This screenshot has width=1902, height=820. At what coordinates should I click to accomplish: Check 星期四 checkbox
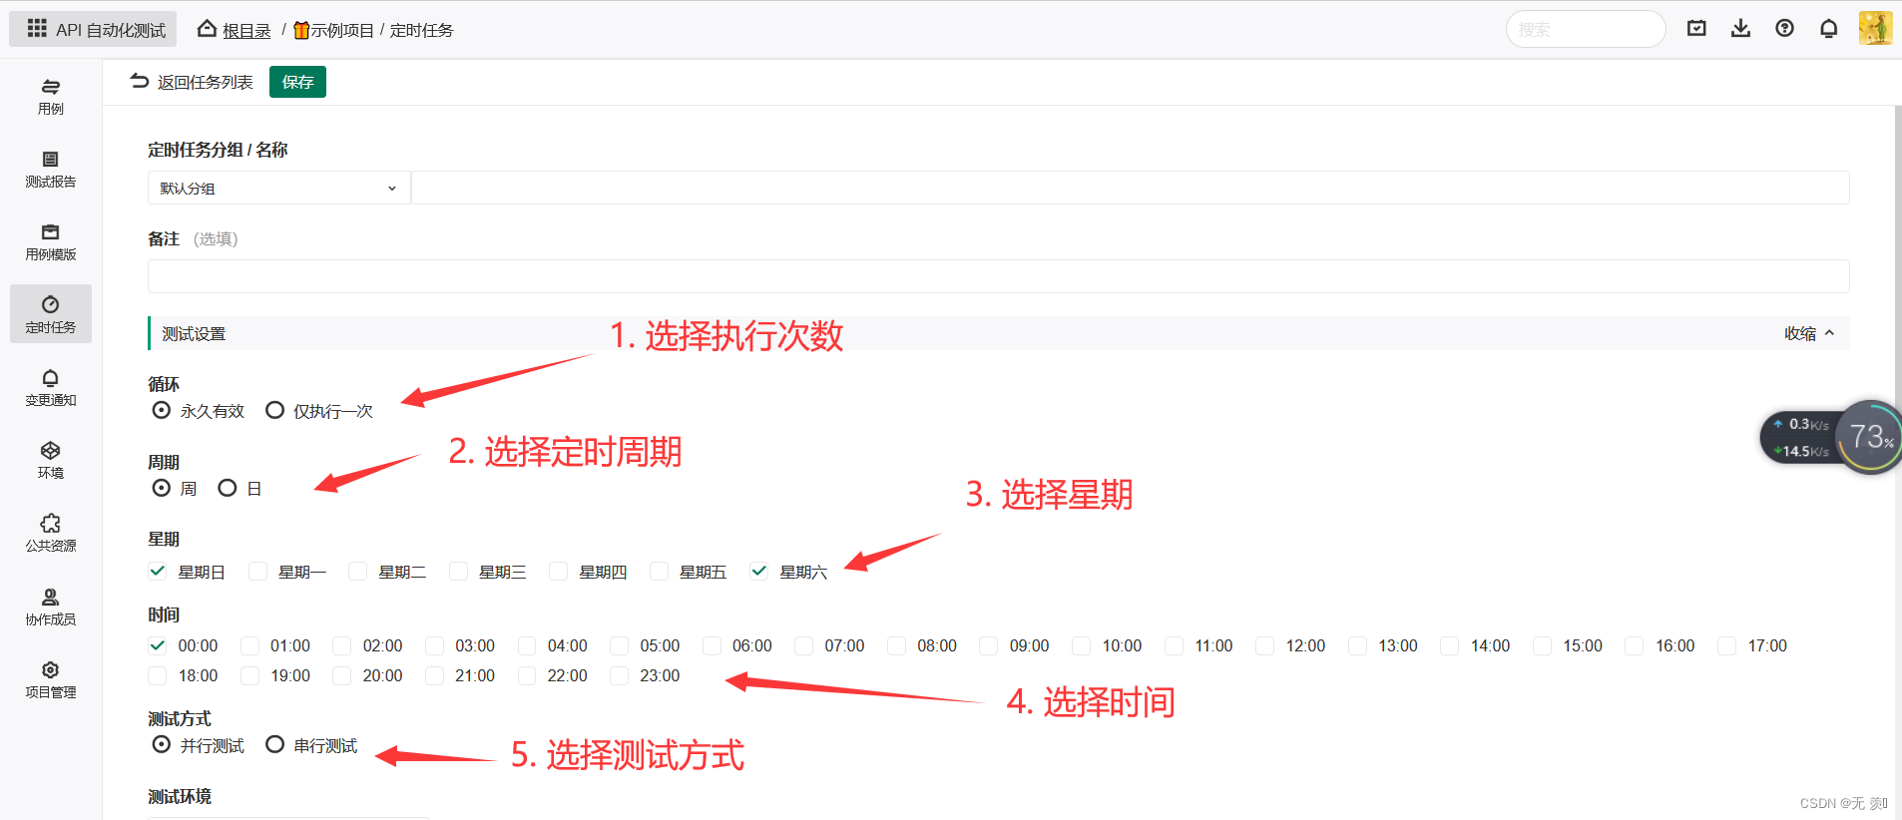coord(558,571)
